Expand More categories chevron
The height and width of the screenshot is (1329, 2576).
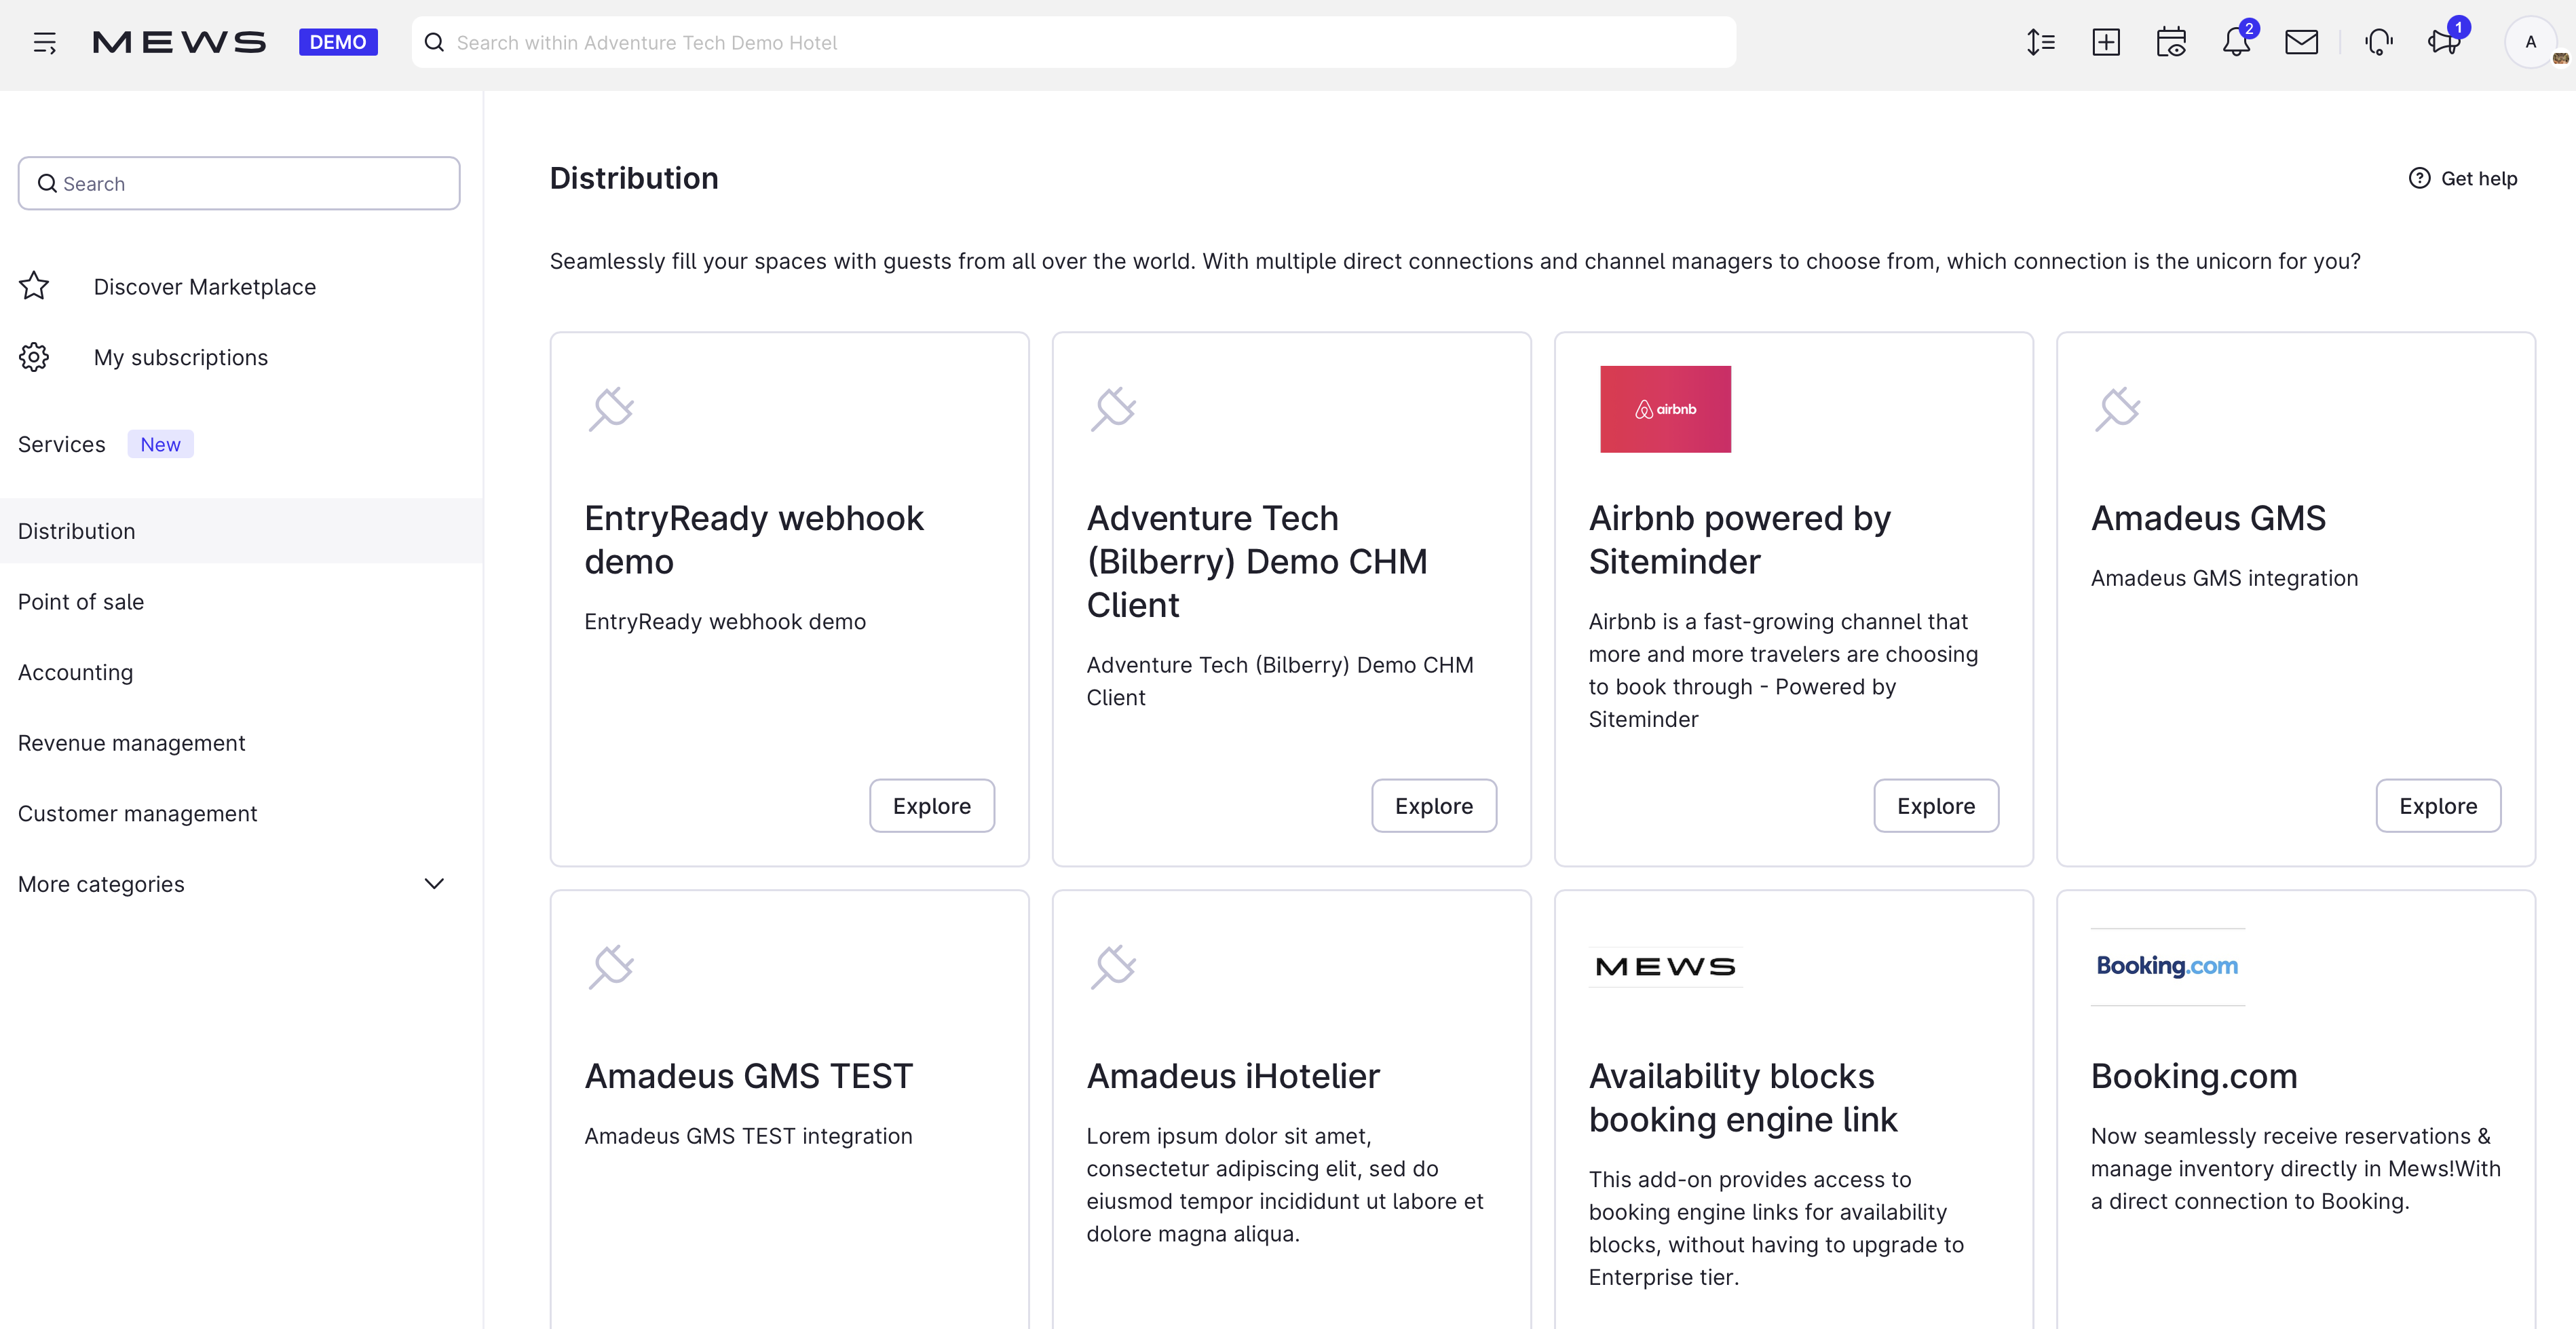[434, 884]
